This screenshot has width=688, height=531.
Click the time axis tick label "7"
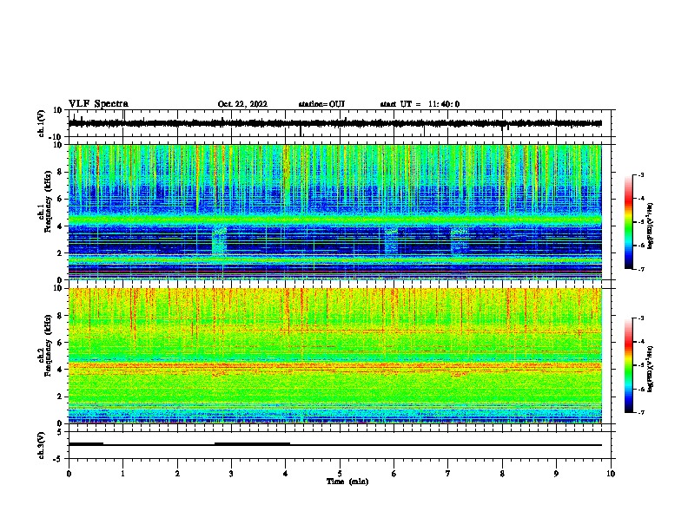[448, 474]
